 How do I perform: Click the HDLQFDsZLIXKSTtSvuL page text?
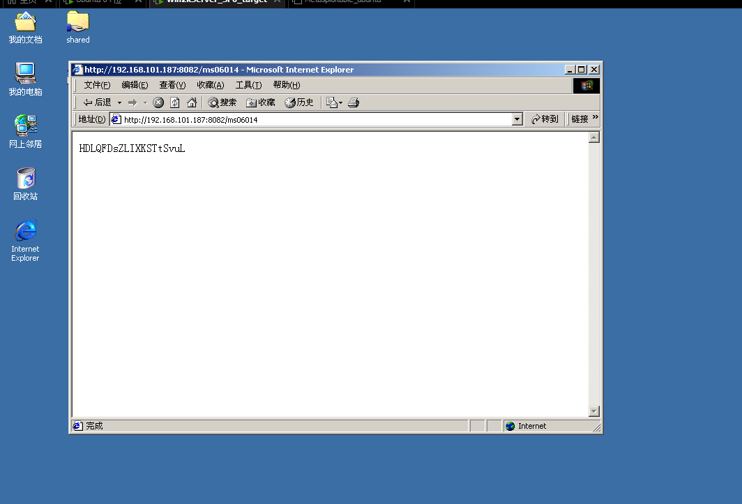click(x=132, y=148)
